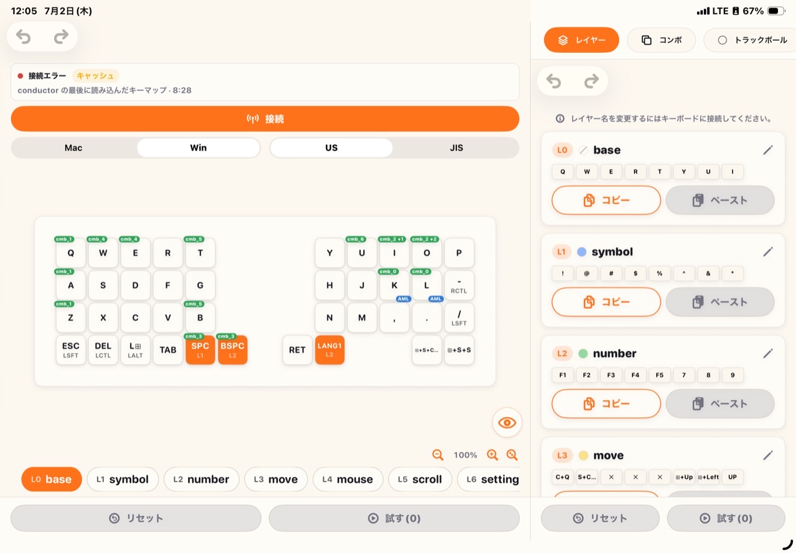
Task: Click リセット below the layer list panel
Action: point(600,518)
